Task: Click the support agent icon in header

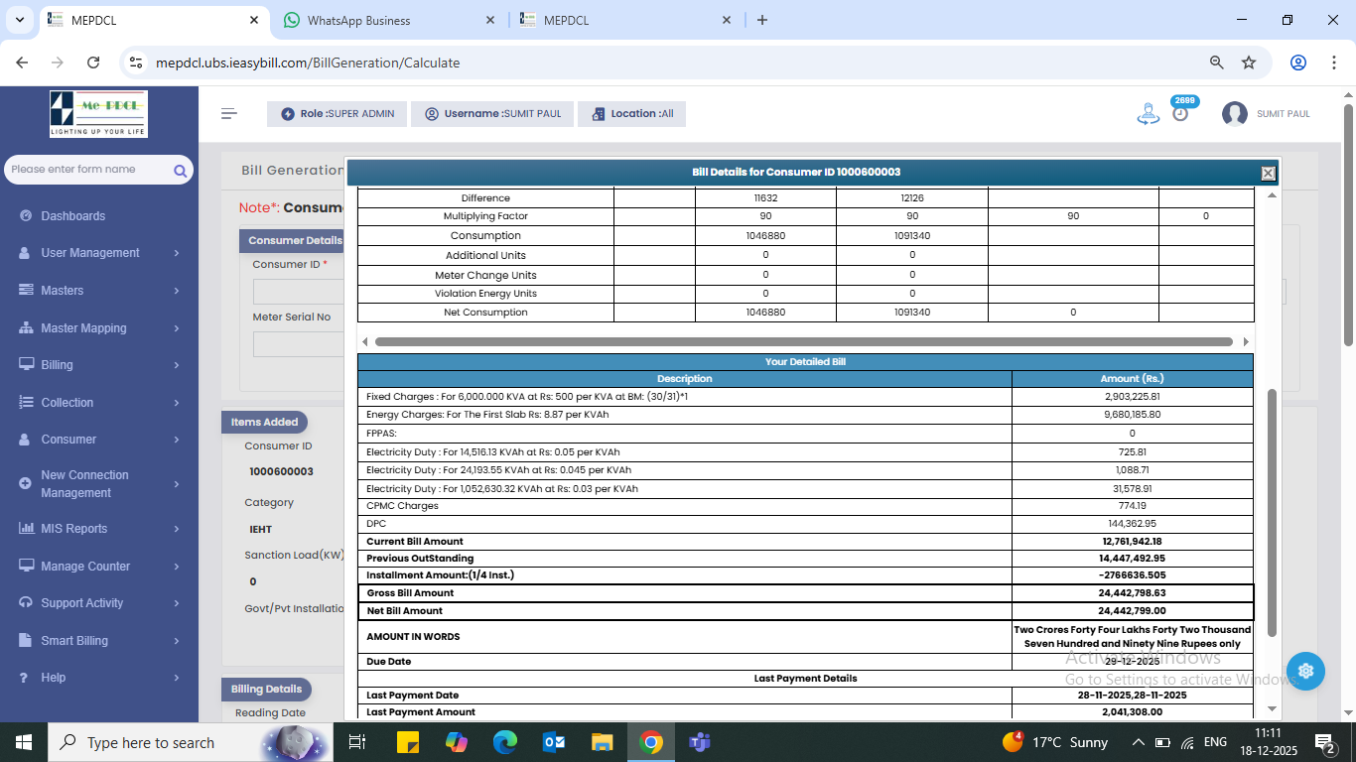Action: (x=1148, y=114)
